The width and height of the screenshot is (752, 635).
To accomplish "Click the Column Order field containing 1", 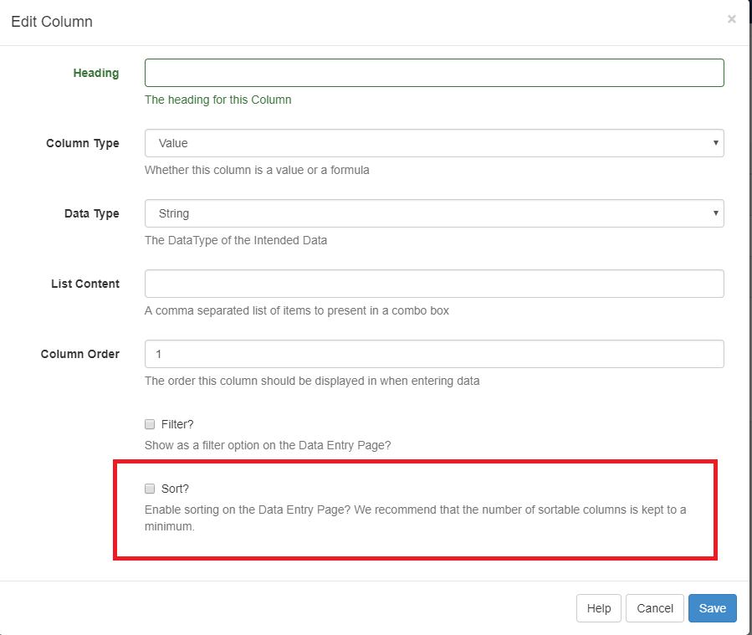I will click(434, 354).
